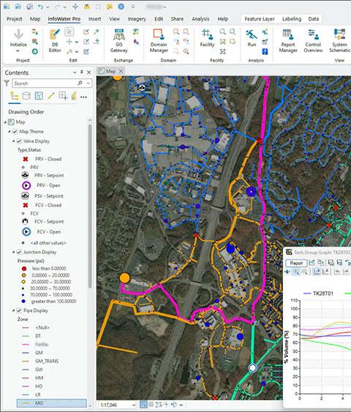Click the TK28T01 legend entry in graph
Viewport: 351px width, 412px height.
(318, 293)
